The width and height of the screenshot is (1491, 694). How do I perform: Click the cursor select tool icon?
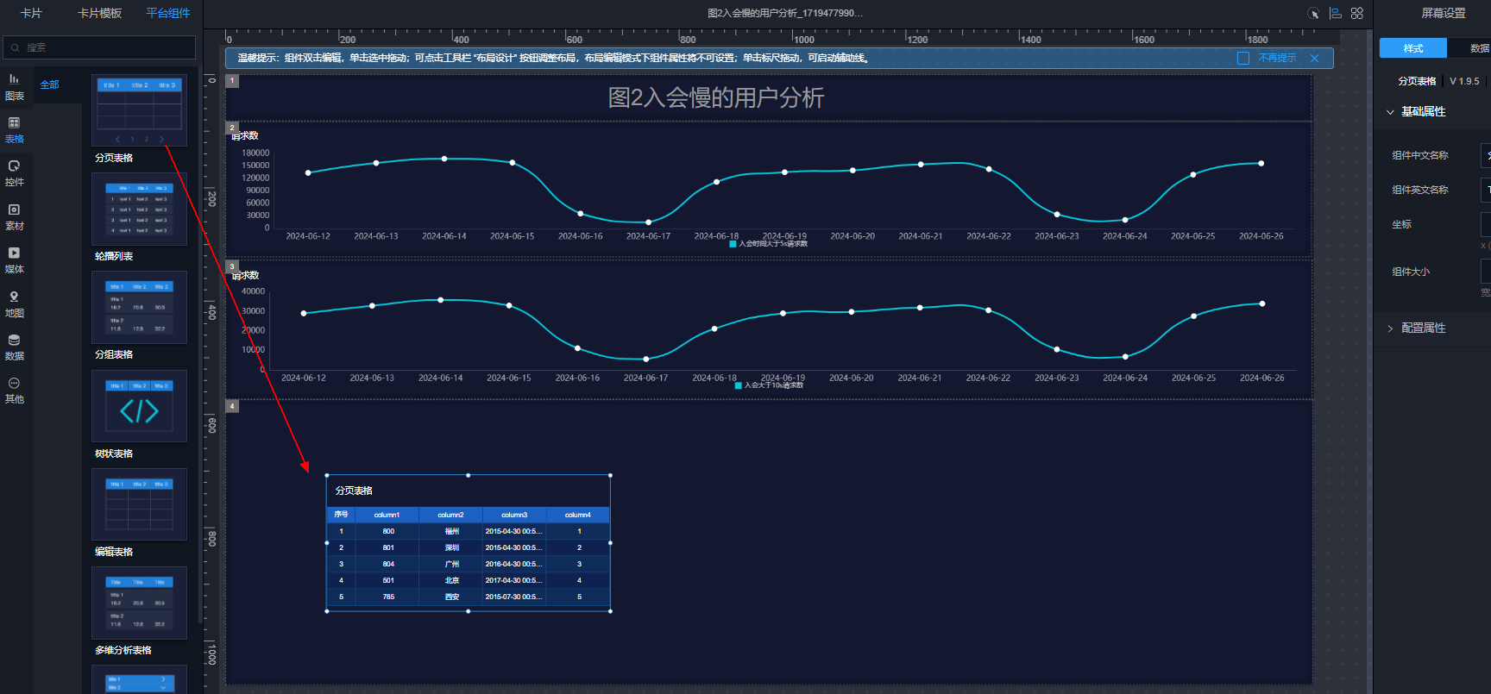[1313, 13]
